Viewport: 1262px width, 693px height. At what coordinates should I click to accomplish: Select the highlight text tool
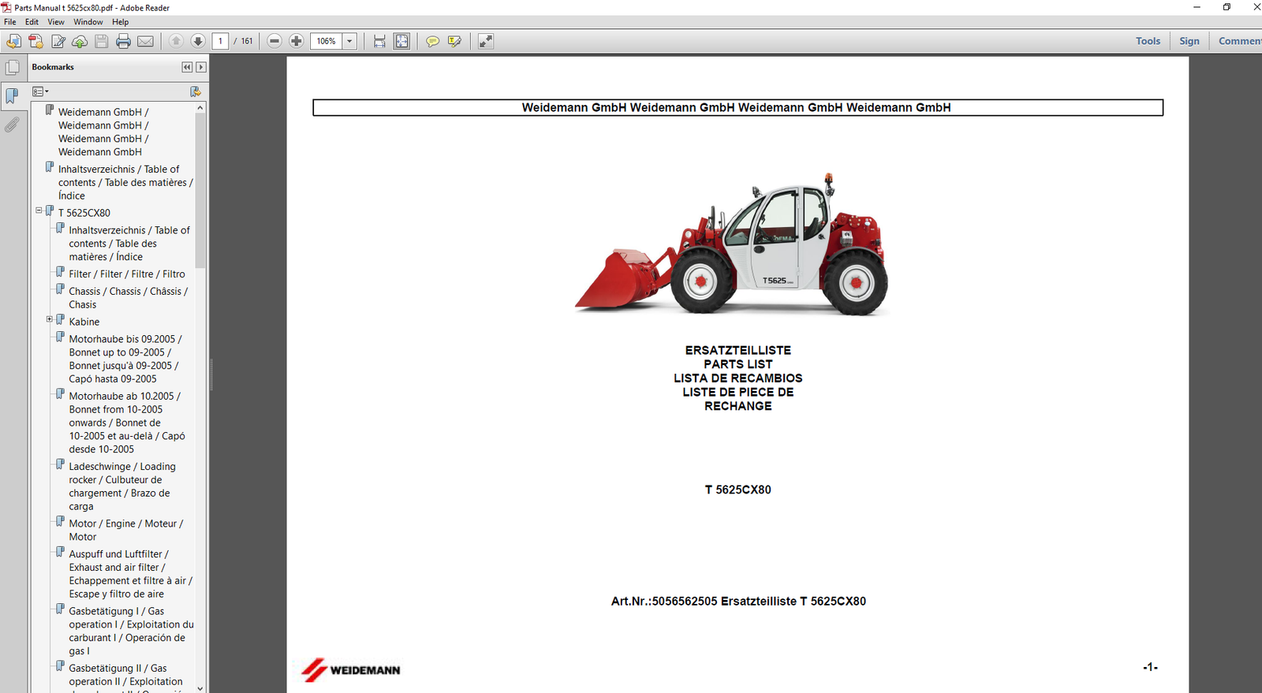454,41
